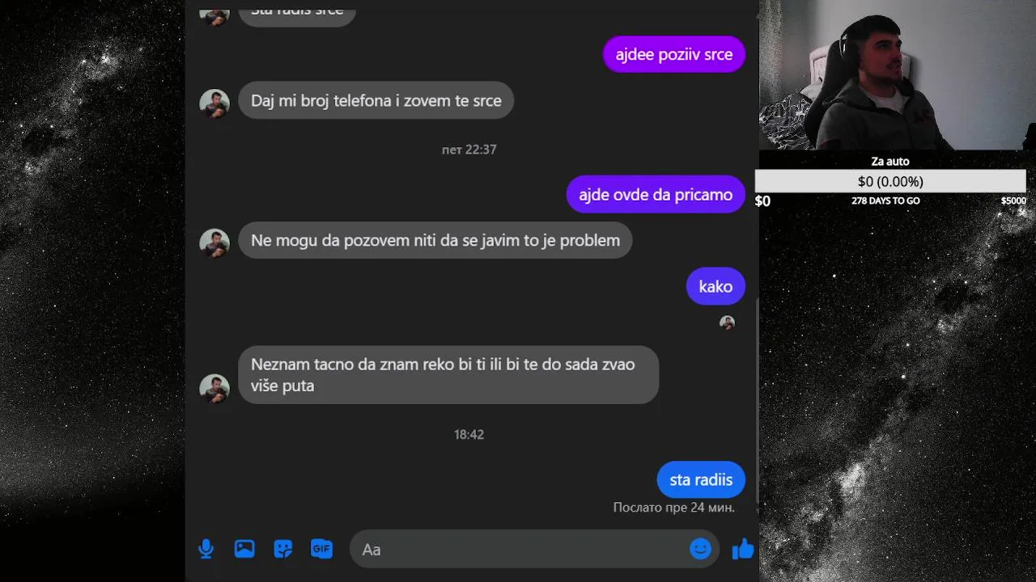Click the microphone voice message icon
1036x582 pixels.
(206, 549)
